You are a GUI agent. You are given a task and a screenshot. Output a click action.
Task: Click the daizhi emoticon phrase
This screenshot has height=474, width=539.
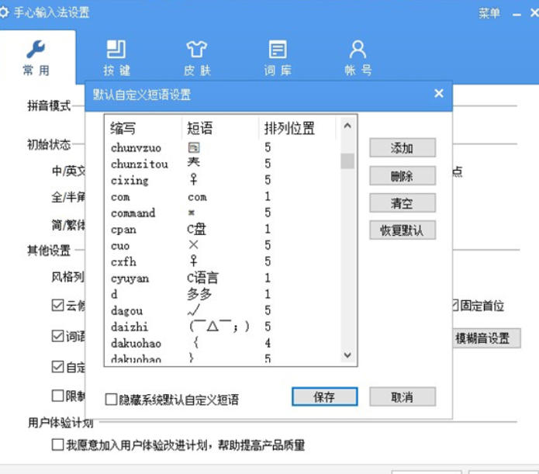tap(219, 326)
